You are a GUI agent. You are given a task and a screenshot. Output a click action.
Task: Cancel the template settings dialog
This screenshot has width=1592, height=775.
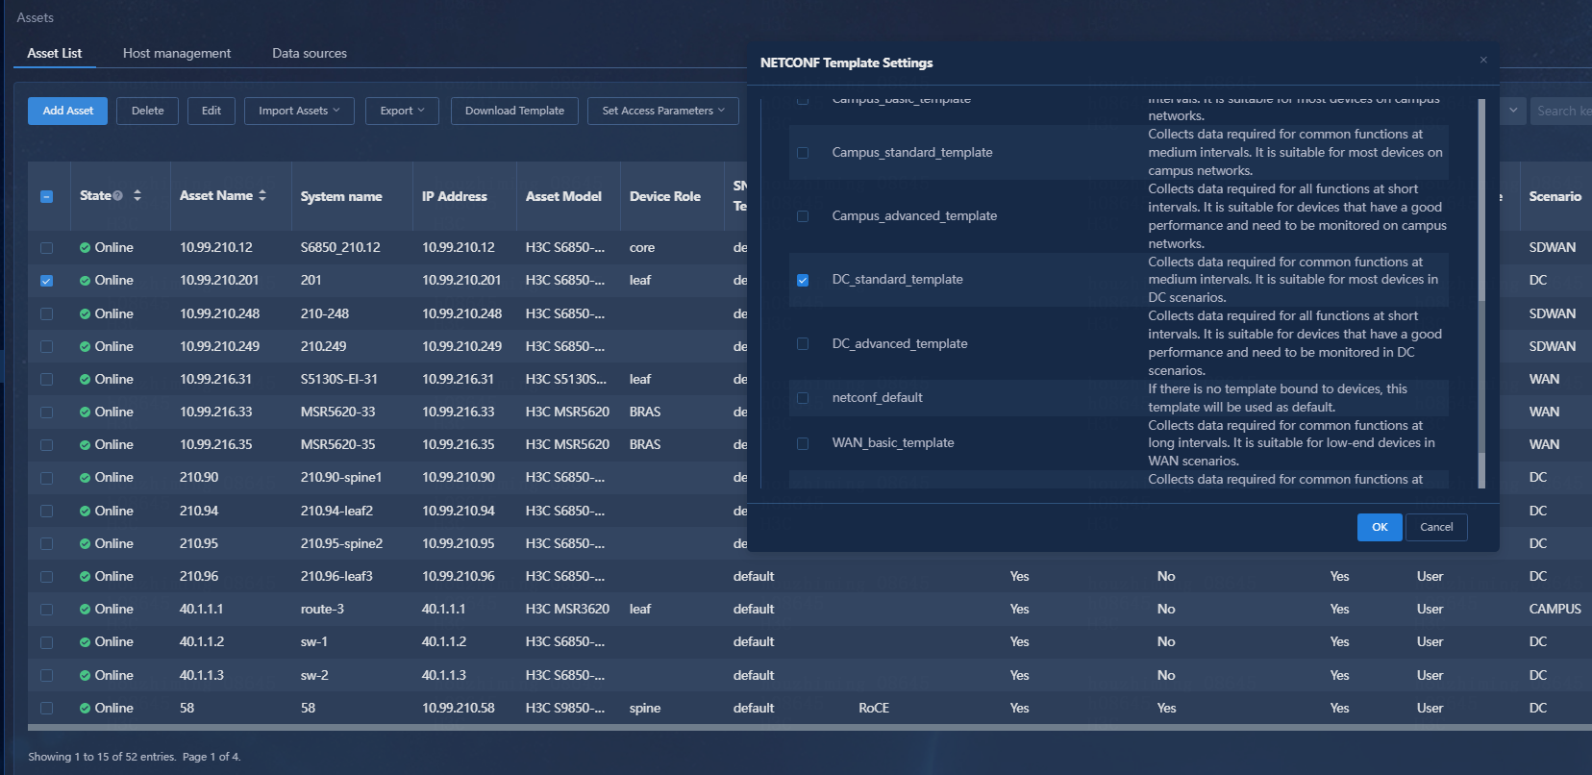pos(1436,527)
